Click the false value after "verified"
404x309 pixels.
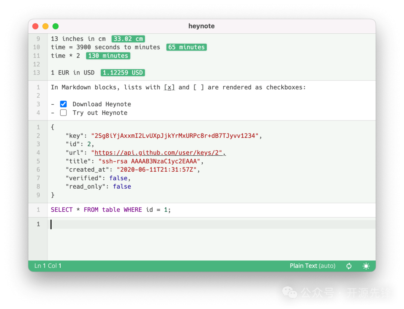tap(118, 178)
